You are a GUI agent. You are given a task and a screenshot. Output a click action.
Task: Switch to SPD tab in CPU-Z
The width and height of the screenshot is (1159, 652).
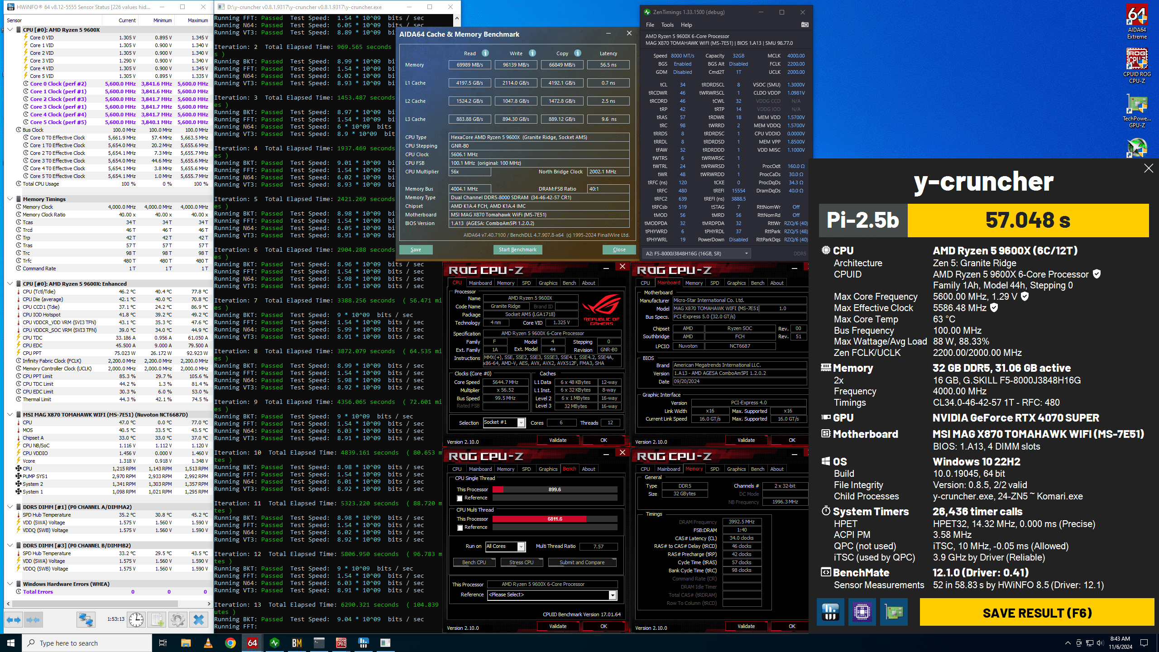[x=526, y=283]
